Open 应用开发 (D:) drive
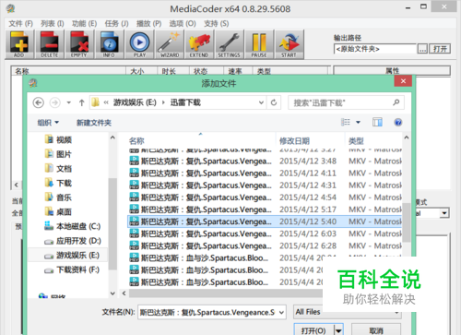Viewport: 461px width, 335px height. (x=73, y=241)
